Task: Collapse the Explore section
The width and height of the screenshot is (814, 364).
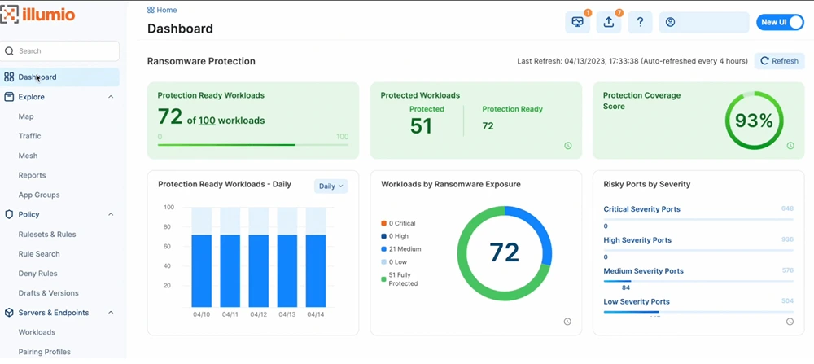Action: click(111, 97)
